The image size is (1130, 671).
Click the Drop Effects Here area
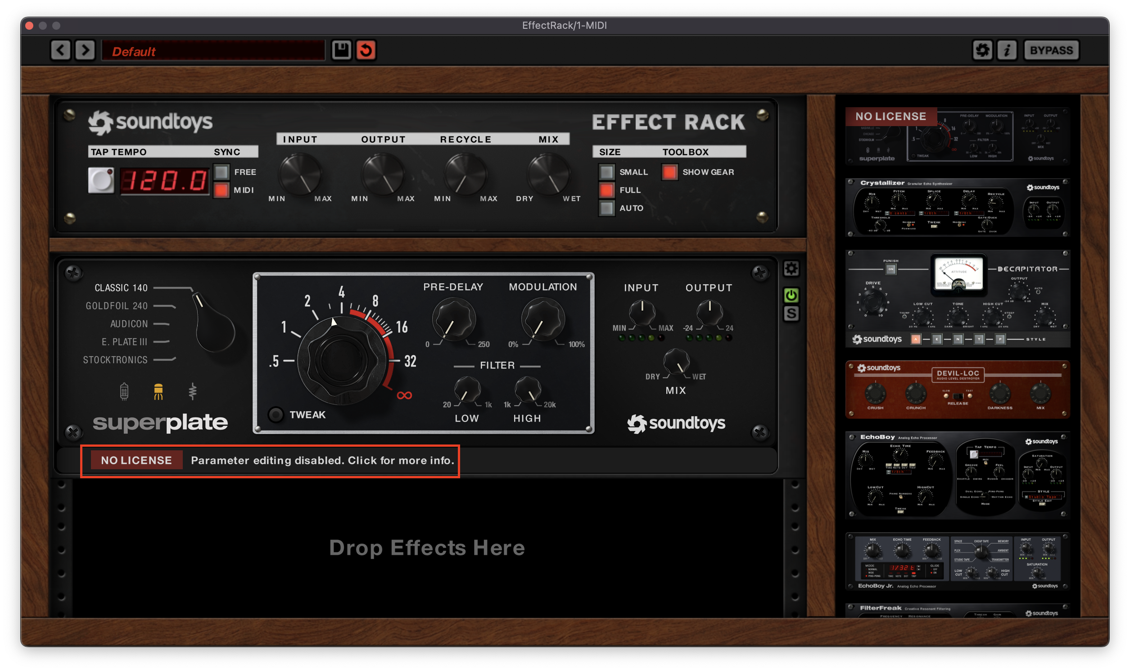(x=427, y=548)
